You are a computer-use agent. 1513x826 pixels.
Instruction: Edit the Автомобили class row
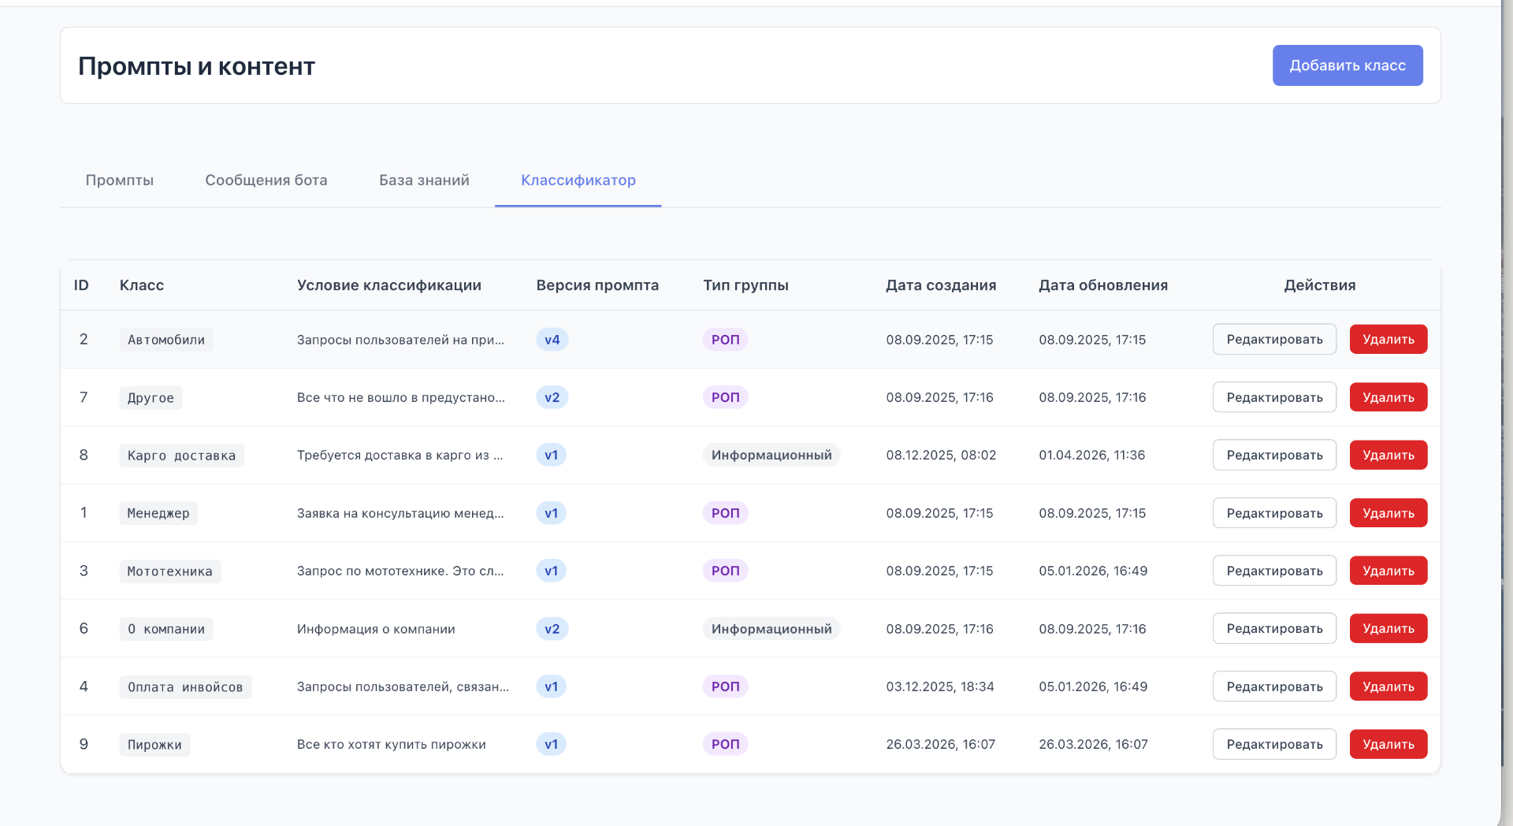click(x=1274, y=339)
